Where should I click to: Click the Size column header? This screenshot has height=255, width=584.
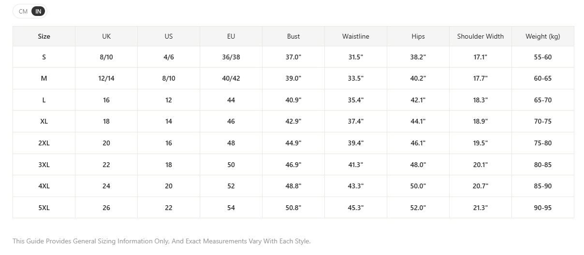(x=44, y=36)
